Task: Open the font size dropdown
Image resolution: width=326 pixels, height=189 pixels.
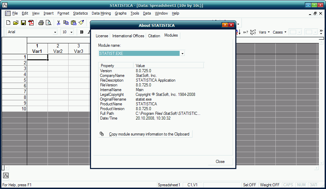Action: (x=71, y=32)
